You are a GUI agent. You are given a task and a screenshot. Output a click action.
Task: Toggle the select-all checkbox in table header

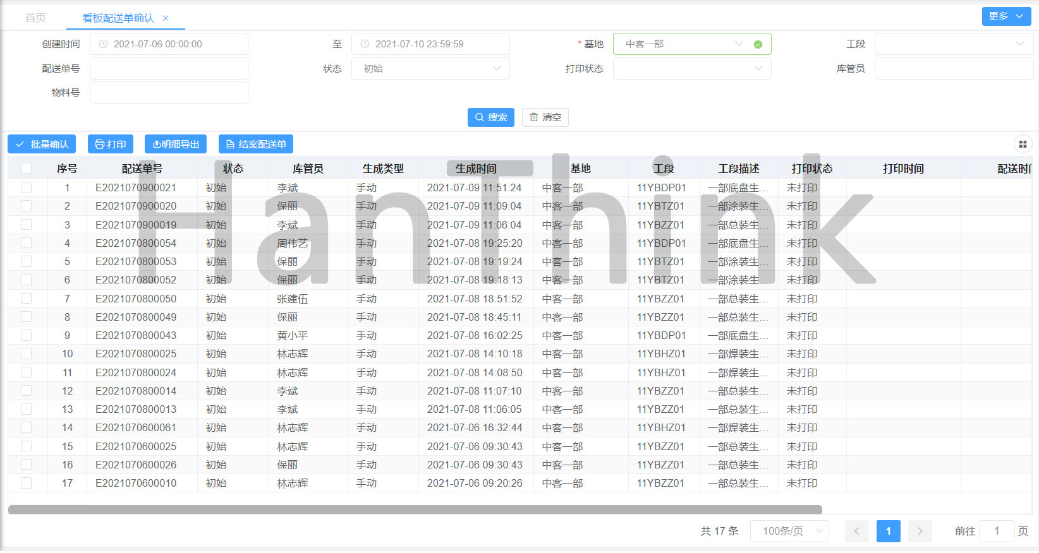[x=26, y=169]
